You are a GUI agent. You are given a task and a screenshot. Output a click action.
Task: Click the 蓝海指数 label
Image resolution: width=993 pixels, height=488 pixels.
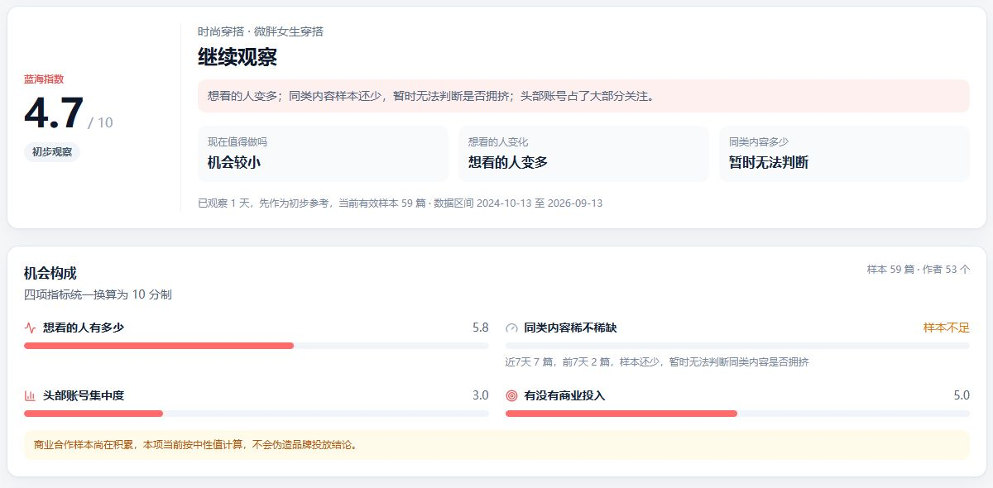(44, 79)
